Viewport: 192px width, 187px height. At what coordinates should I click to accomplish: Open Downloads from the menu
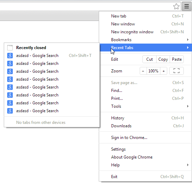coord(146,126)
